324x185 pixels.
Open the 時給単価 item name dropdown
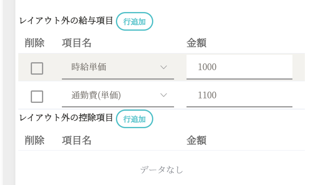point(112,67)
